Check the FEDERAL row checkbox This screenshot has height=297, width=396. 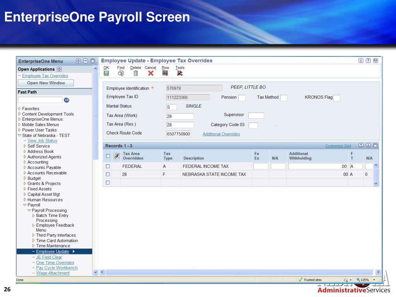(x=108, y=166)
